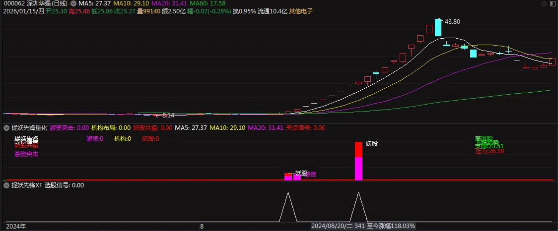558x231 pixels.
Task: Expand the 捉妖先锋量化 indicator menu
Action: click(x=7, y=127)
